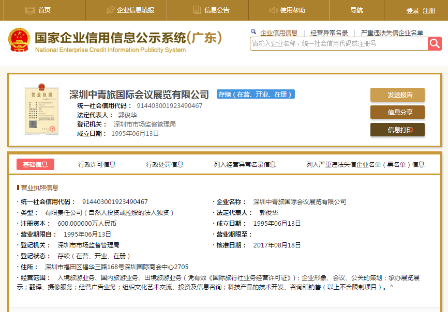Click the 存续（在营、开业、在册） status badge
The image size is (448, 312).
(x=256, y=95)
